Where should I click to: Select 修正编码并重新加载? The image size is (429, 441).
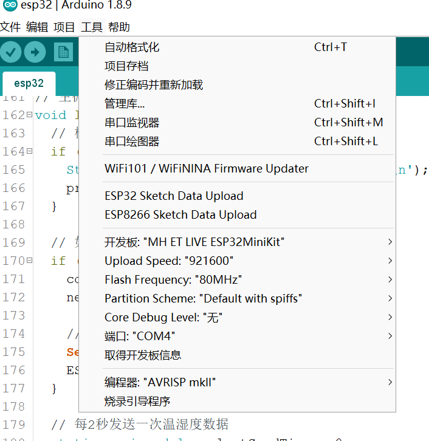[x=237, y=85]
